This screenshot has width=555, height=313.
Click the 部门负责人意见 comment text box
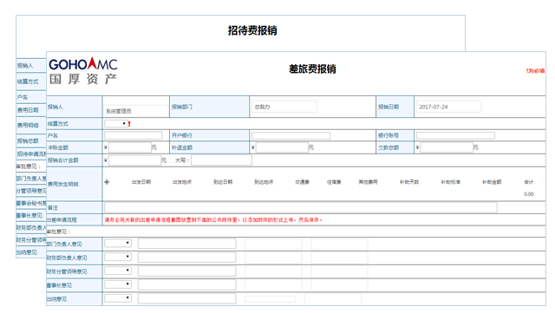[x=187, y=244]
